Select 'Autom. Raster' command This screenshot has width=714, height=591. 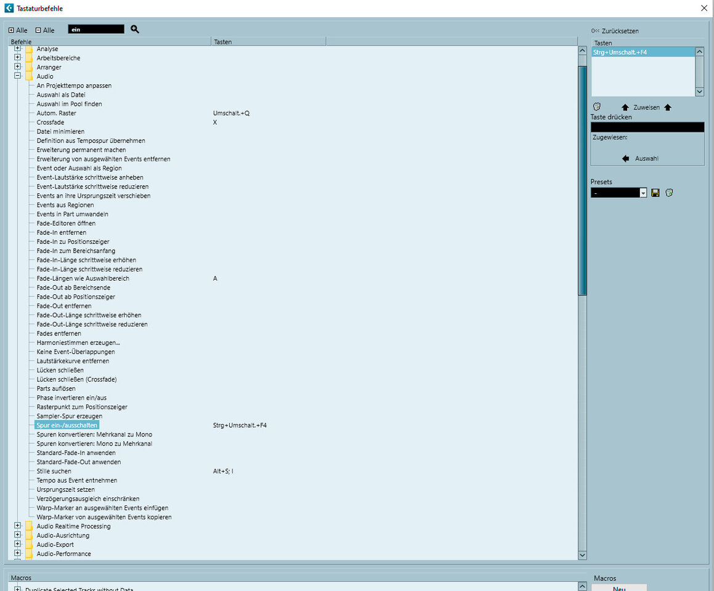(x=57, y=113)
